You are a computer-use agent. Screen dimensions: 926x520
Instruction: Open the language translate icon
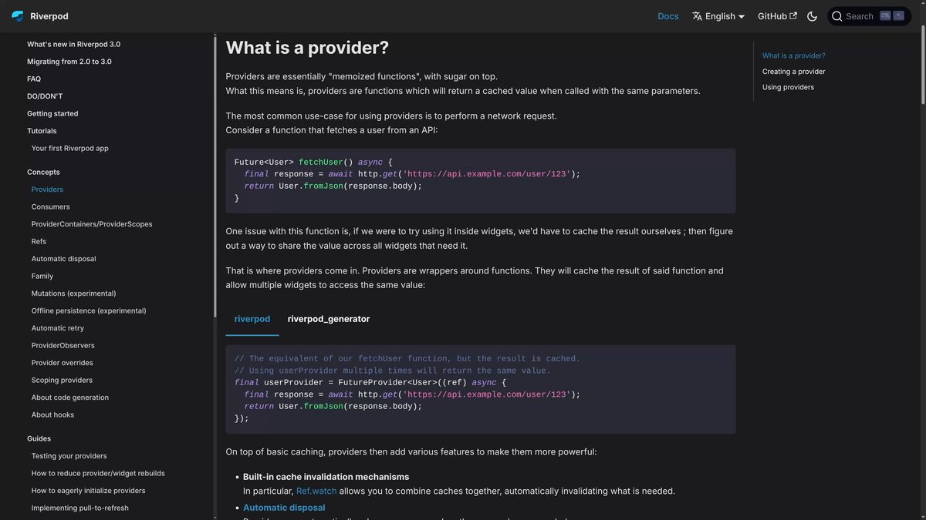pyautogui.click(x=697, y=16)
